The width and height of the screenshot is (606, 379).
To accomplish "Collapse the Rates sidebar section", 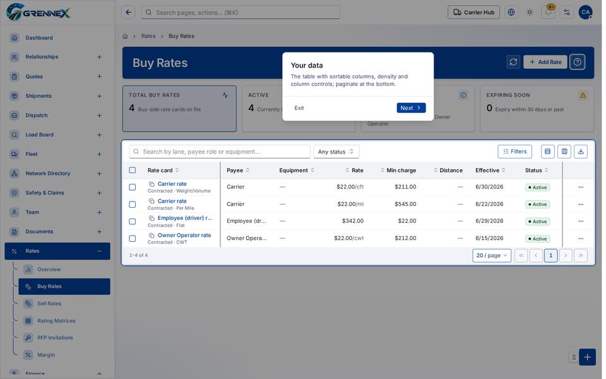I will tap(99, 251).
